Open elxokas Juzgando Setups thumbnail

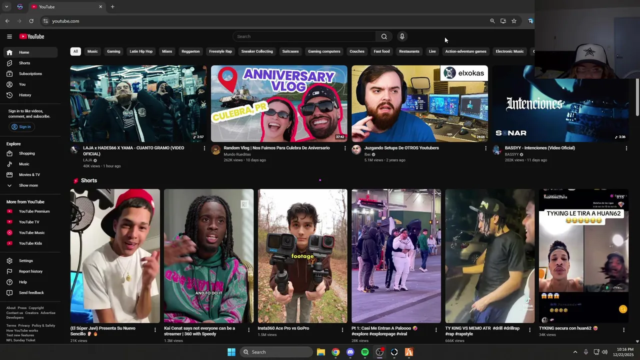419,103
